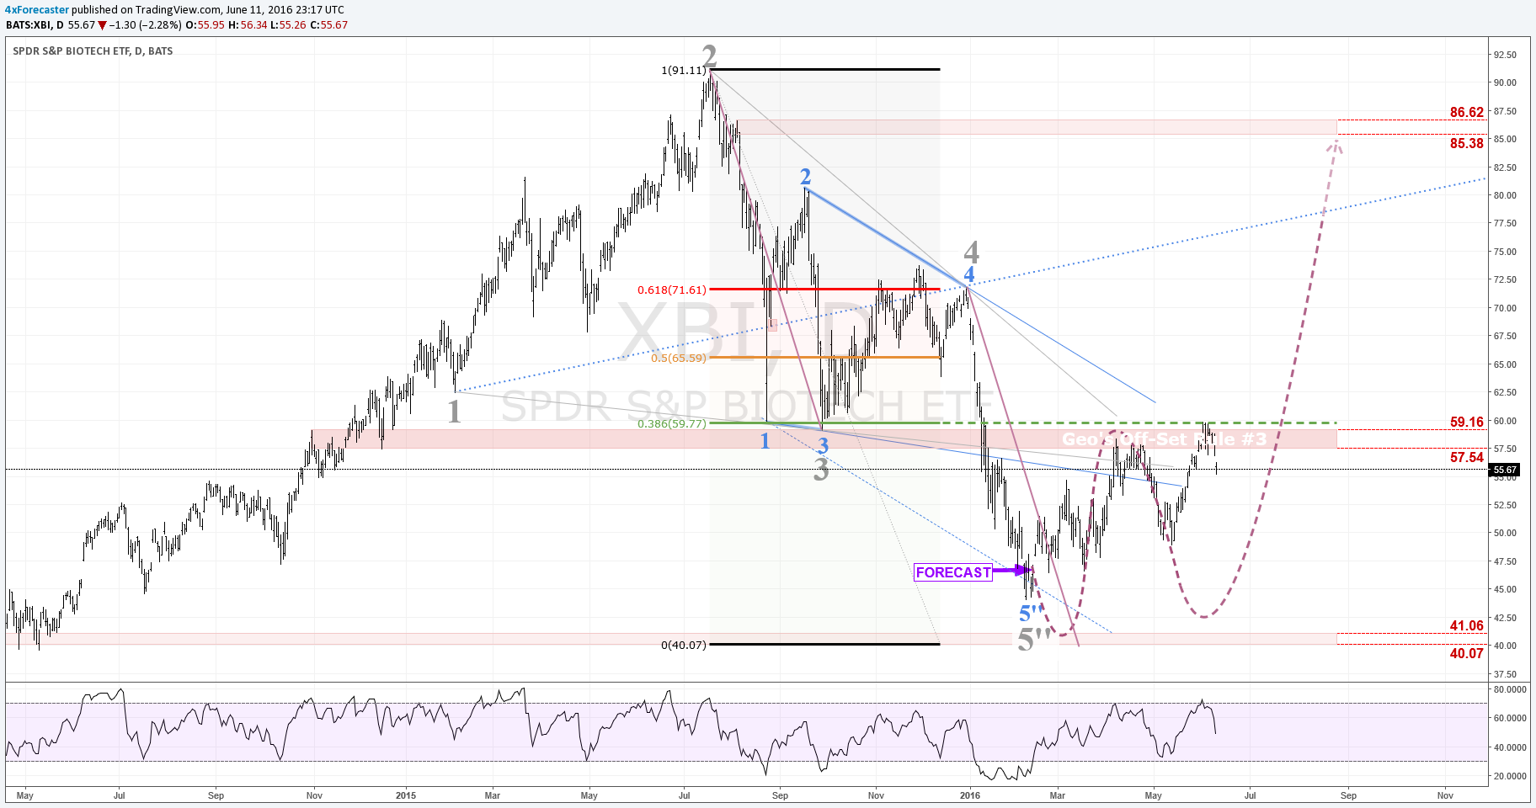
Task: Click the 80.0000 RSI axis label
Action: 1510,689
